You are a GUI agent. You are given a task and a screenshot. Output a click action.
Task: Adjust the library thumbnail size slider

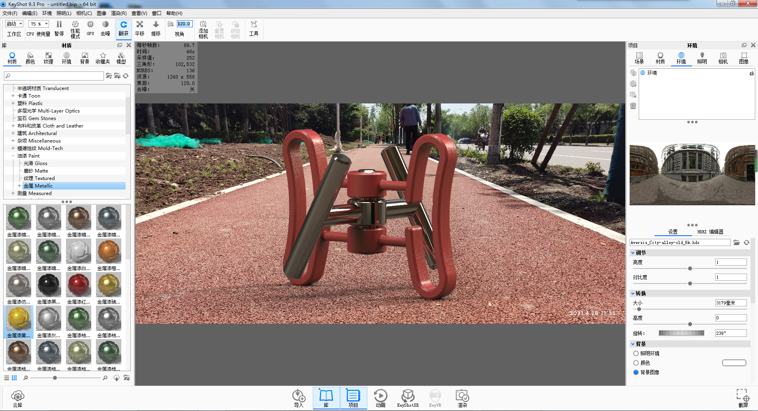(x=55, y=378)
